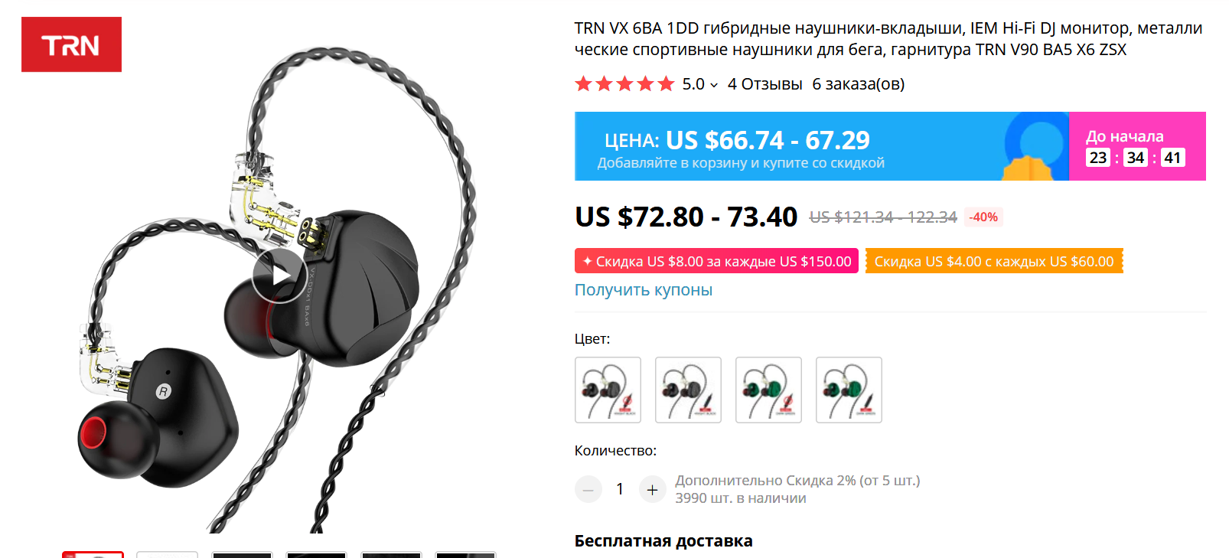Click the five-star rating icons
Viewport: 1229px width, 558px height.
click(624, 83)
